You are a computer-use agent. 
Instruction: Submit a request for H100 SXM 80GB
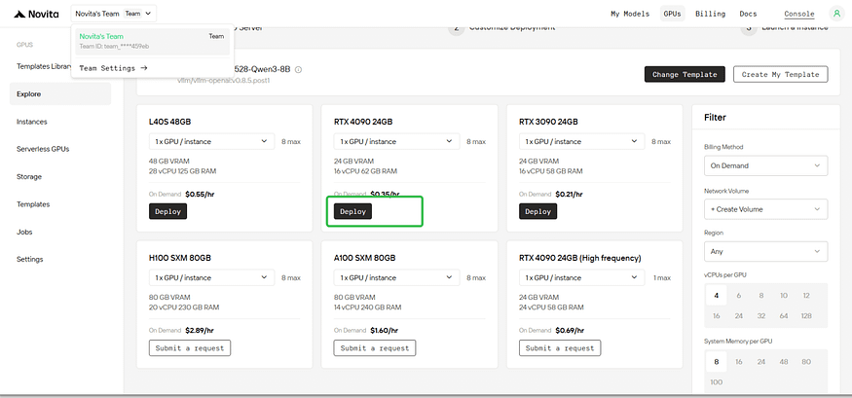tap(190, 348)
